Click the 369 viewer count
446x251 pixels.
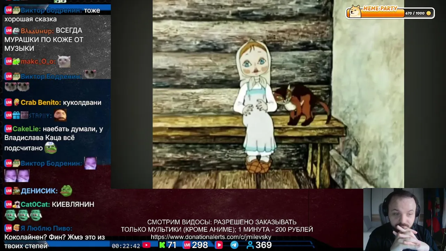click(x=263, y=245)
